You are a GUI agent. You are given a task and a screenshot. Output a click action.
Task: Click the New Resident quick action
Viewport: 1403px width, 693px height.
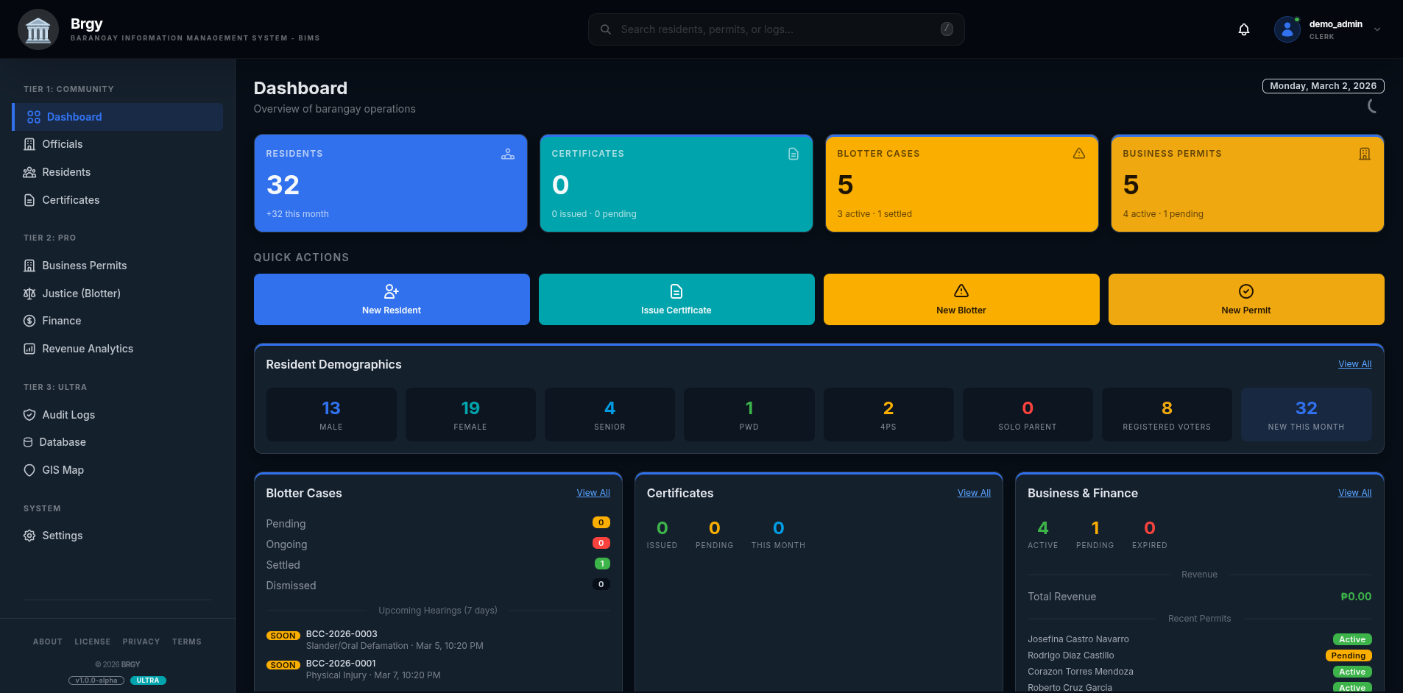click(392, 299)
